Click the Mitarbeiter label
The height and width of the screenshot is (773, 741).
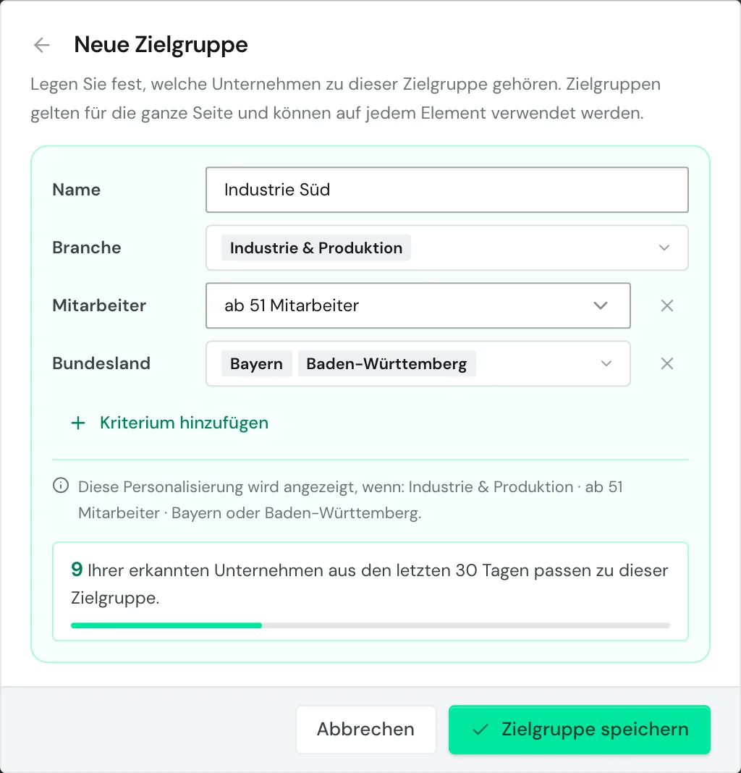pos(99,305)
